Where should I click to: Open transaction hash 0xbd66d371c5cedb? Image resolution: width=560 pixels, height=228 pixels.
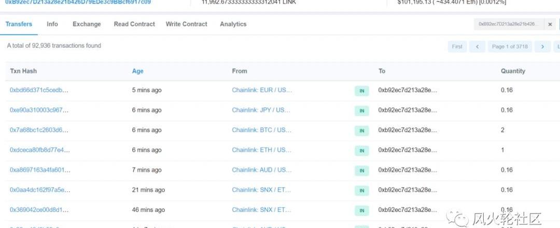(x=39, y=90)
